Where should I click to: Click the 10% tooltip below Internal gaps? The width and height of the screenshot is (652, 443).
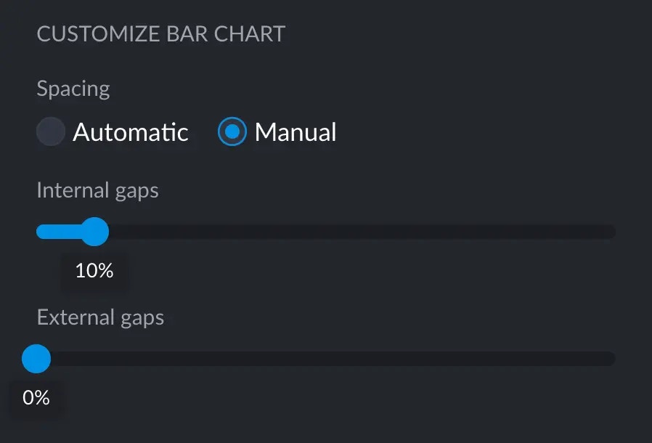pos(94,271)
